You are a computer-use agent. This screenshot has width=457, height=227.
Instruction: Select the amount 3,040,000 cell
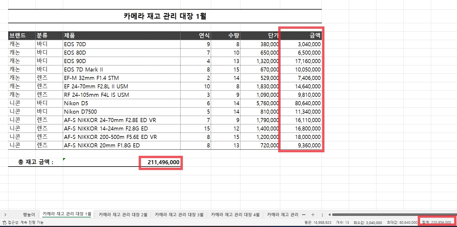click(x=301, y=44)
